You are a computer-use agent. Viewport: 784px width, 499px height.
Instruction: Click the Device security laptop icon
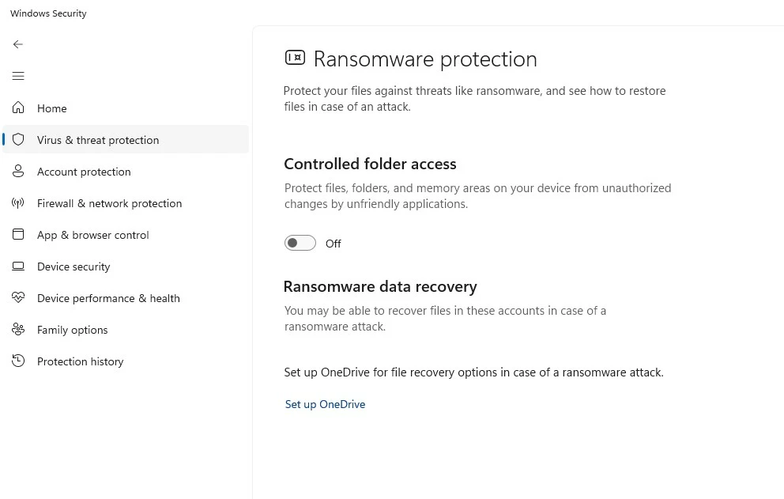pyautogui.click(x=18, y=267)
